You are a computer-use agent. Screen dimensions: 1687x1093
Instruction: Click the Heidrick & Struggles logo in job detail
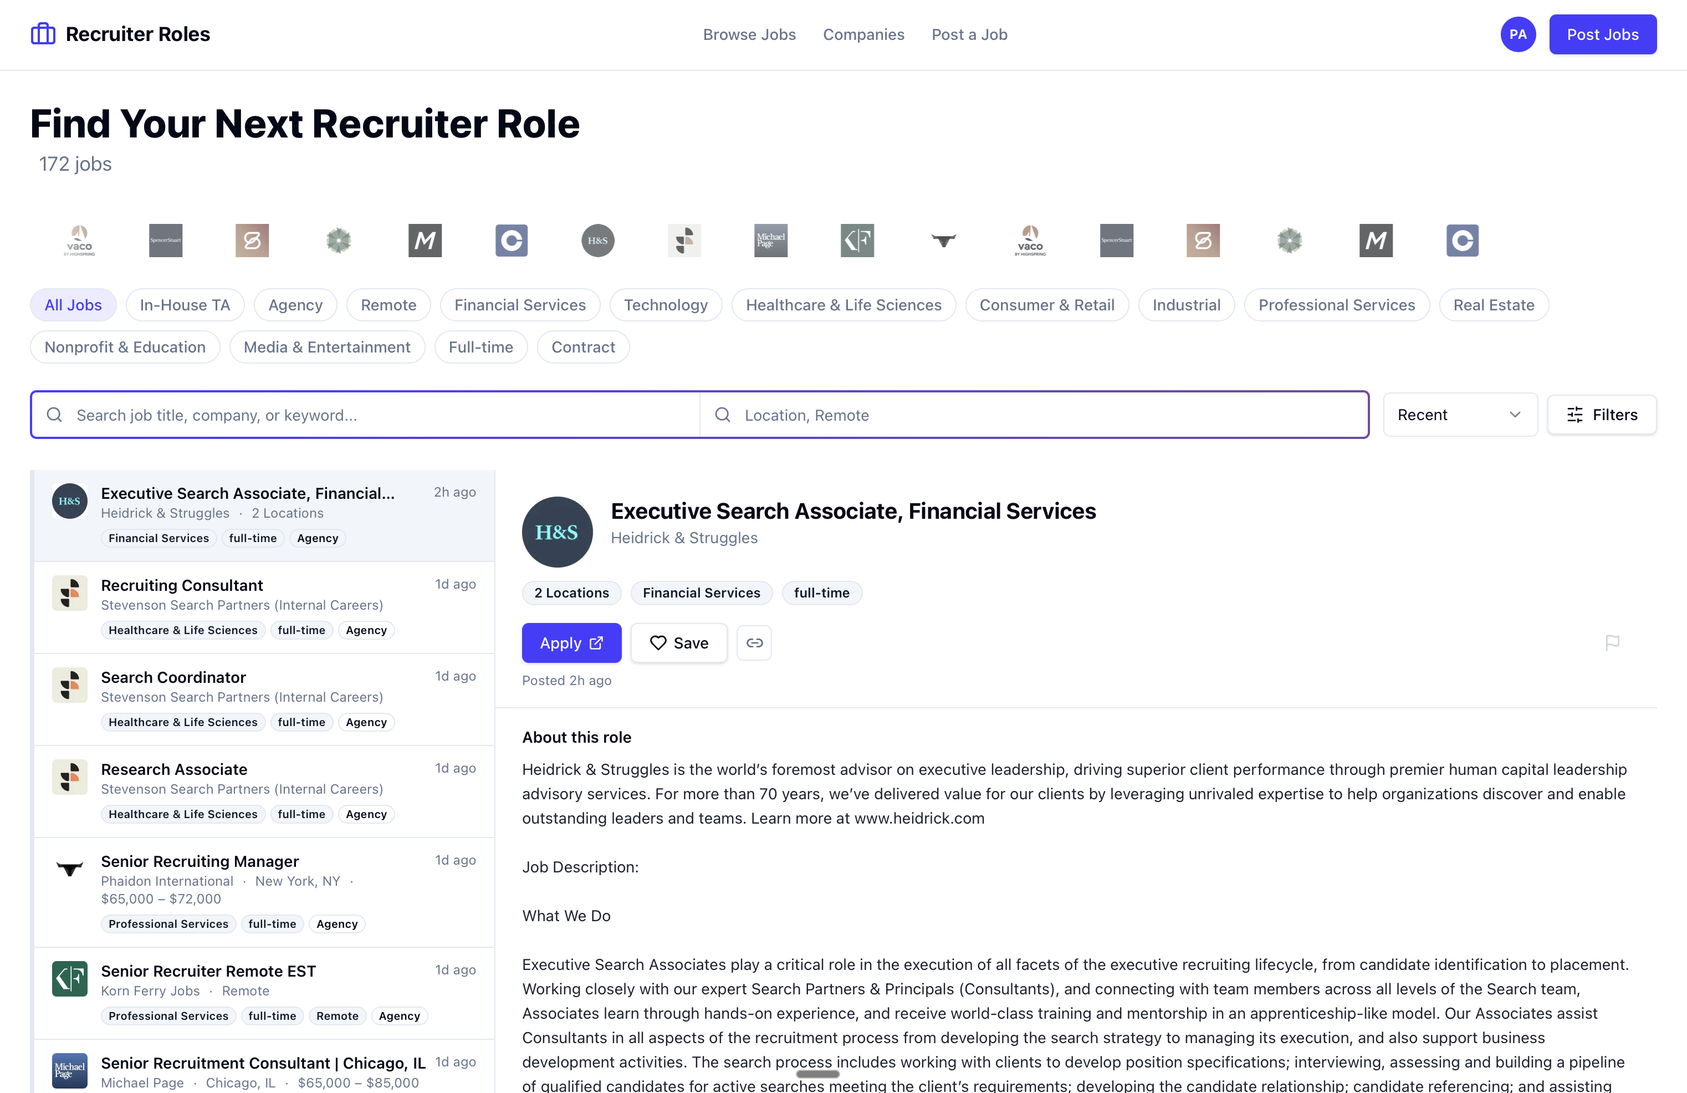(x=557, y=532)
